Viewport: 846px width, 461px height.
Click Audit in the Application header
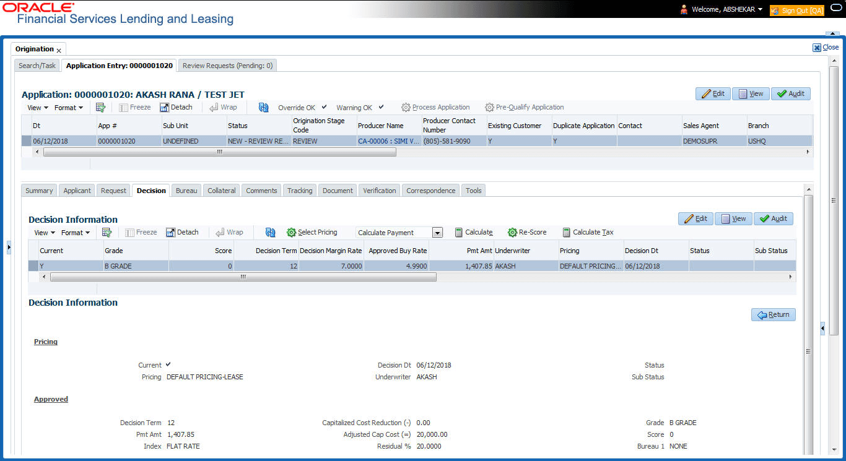[791, 93]
